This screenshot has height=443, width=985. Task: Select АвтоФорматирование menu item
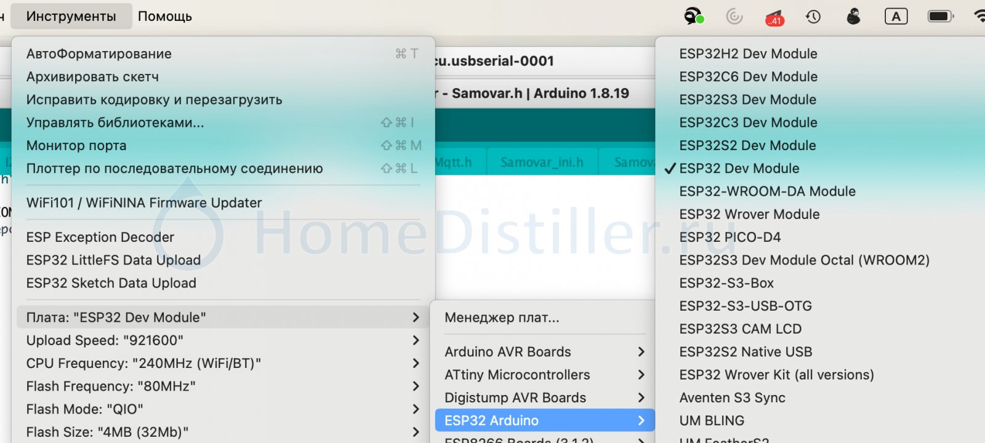point(223,54)
